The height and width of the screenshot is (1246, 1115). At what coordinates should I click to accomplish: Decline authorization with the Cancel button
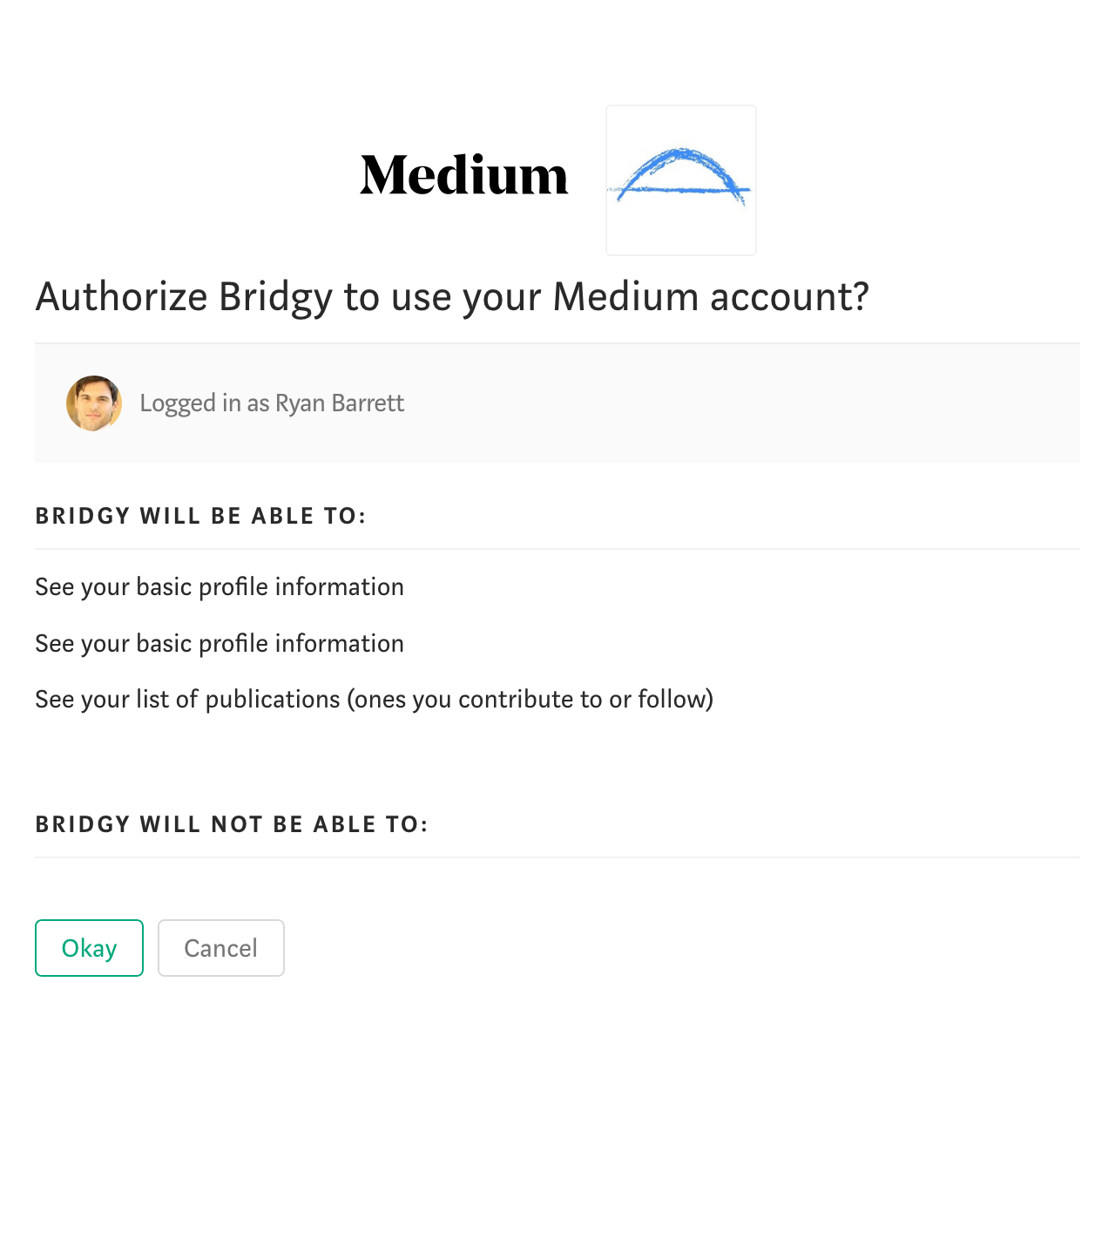click(x=221, y=948)
